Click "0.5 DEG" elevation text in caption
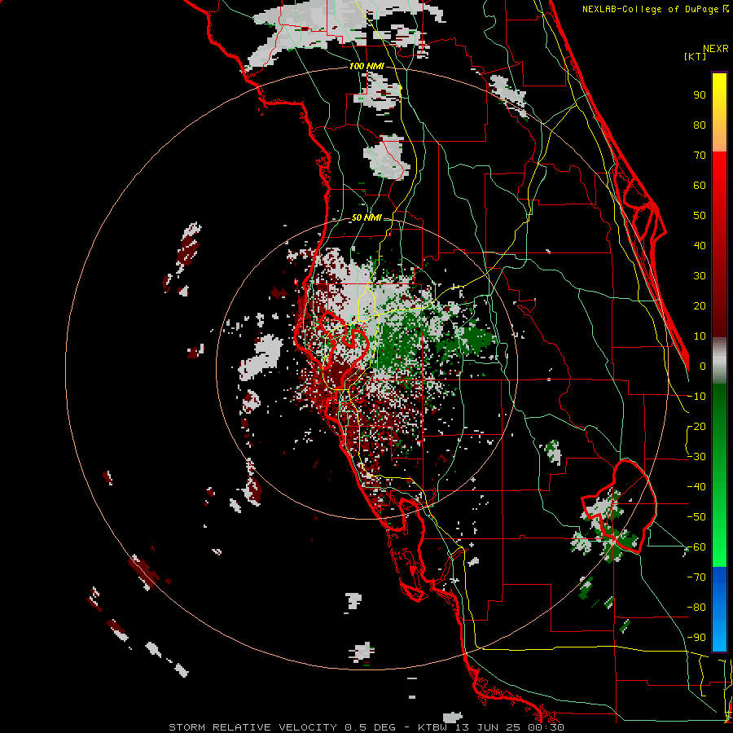Image resolution: width=733 pixels, height=733 pixels. point(370,727)
